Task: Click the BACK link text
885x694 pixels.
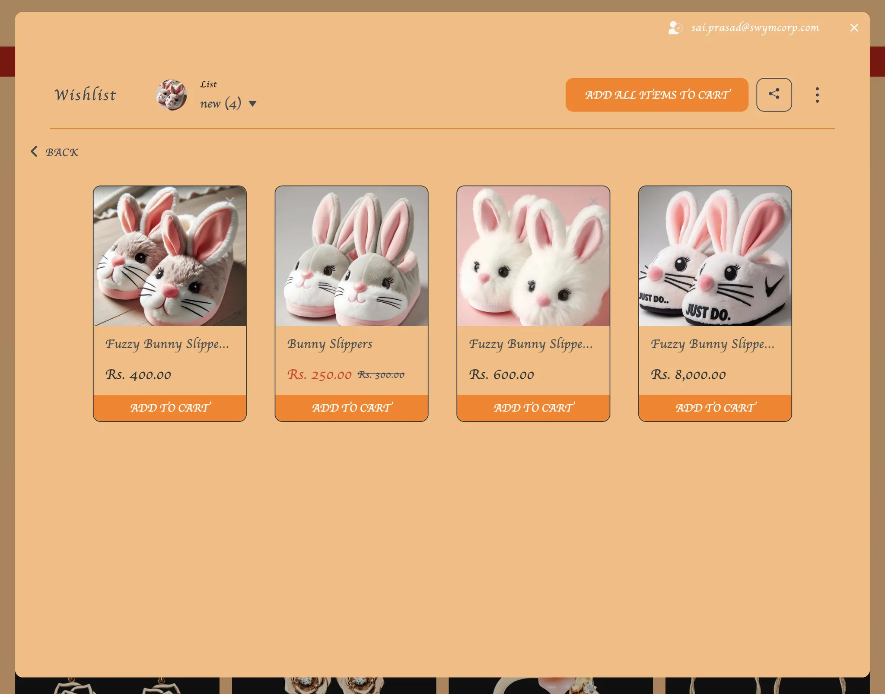Action: click(62, 152)
